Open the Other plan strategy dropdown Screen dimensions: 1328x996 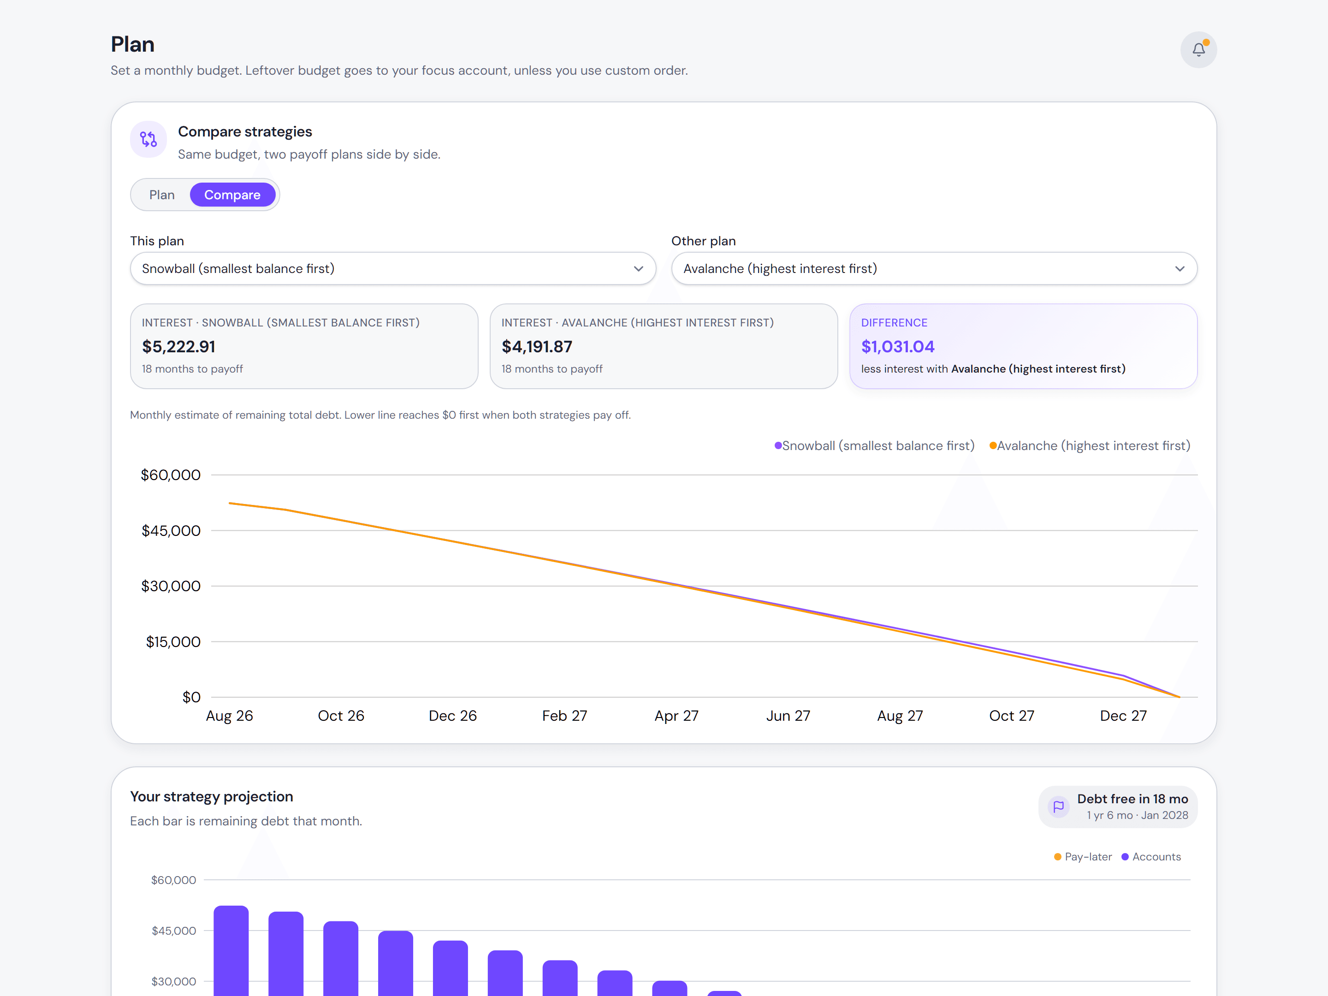934,268
